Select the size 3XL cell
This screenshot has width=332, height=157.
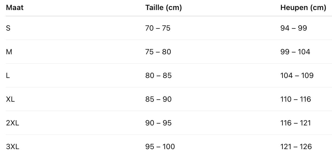12,146
